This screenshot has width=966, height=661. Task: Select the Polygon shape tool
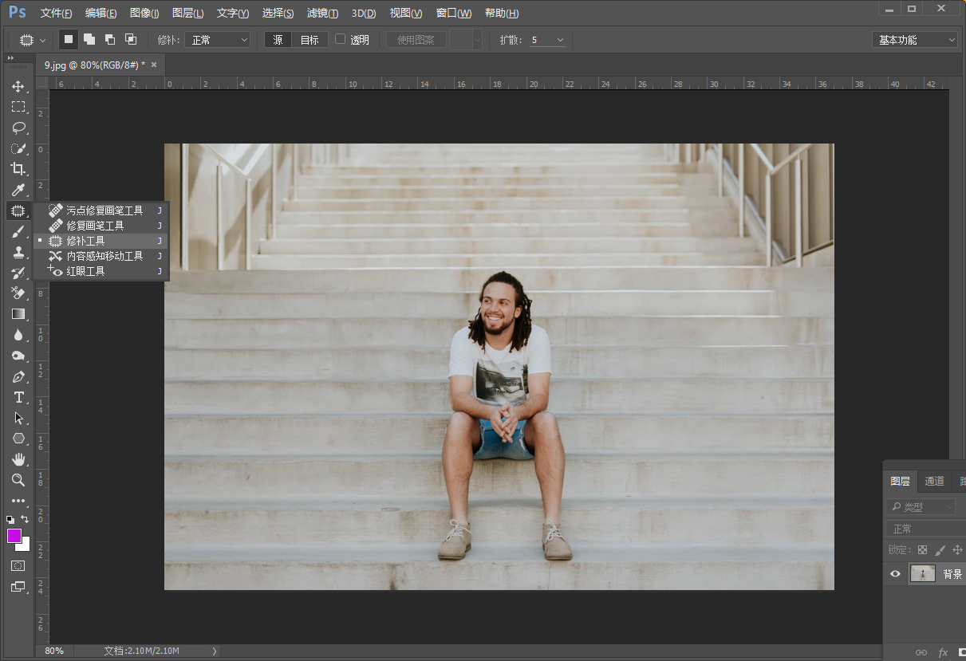click(x=18, y=439)
